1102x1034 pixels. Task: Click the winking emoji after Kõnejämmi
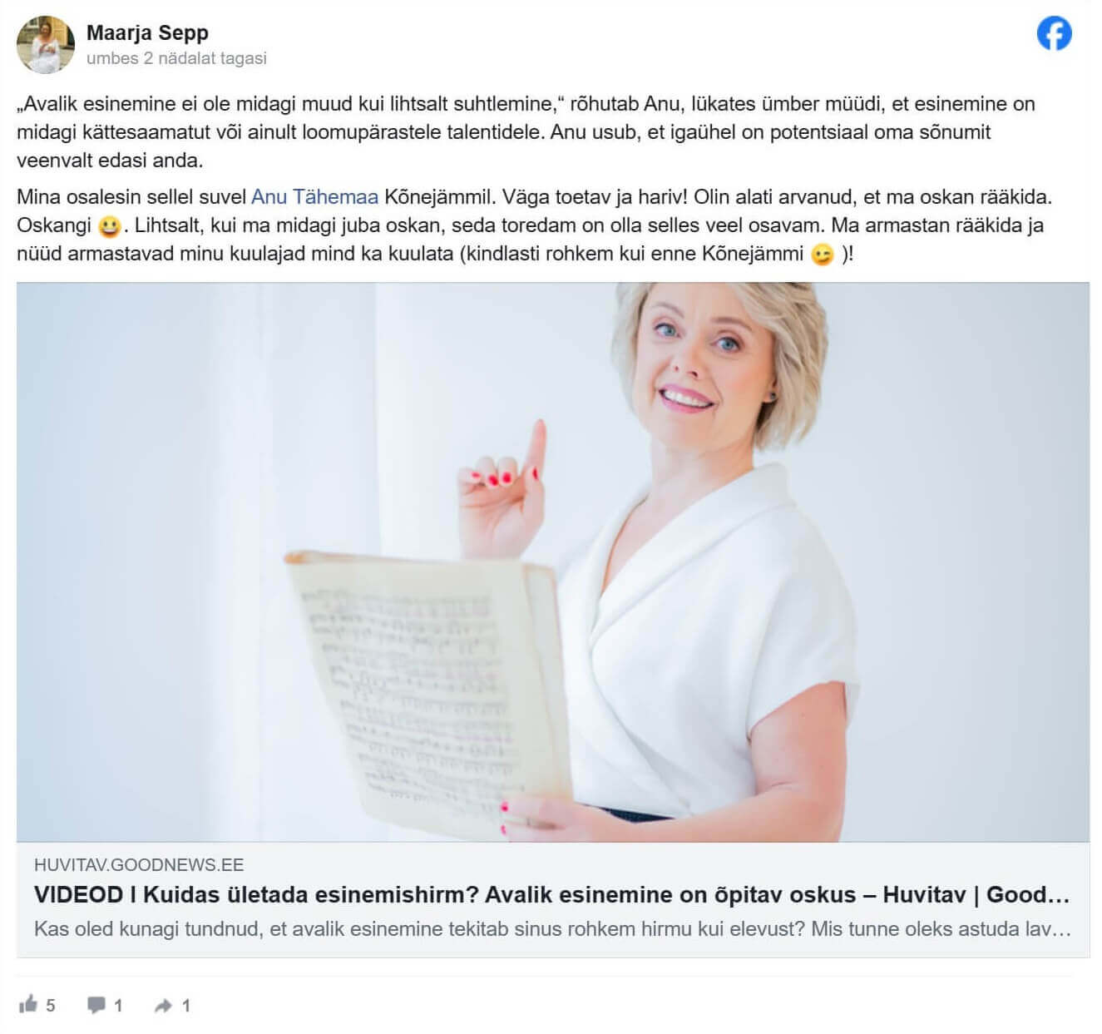(822, 255)
